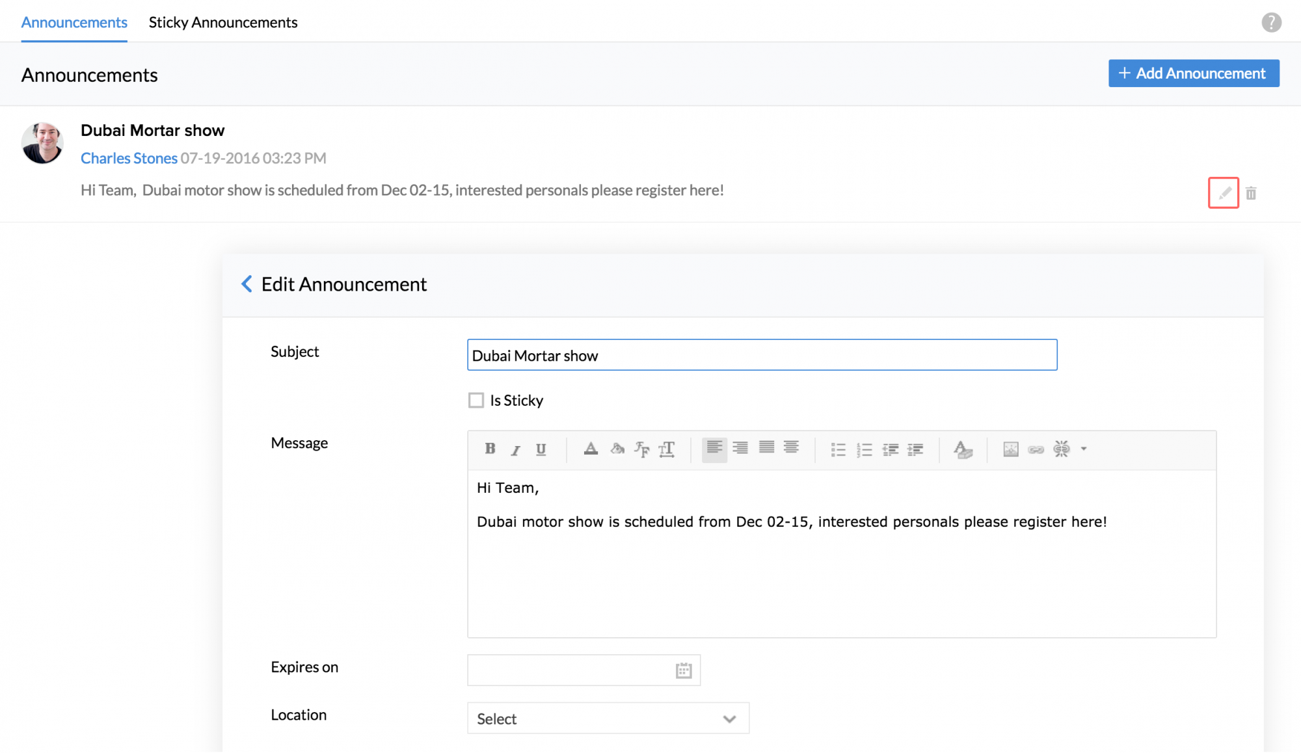Go back using Edit Announcement chevron
The width and height of the screenshot is (1301, 753).
click(247, 284)
